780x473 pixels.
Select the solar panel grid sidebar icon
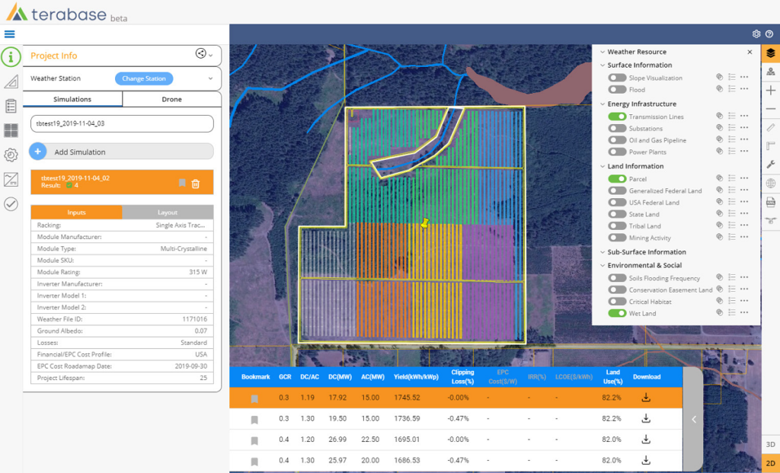tap(11, 130)
